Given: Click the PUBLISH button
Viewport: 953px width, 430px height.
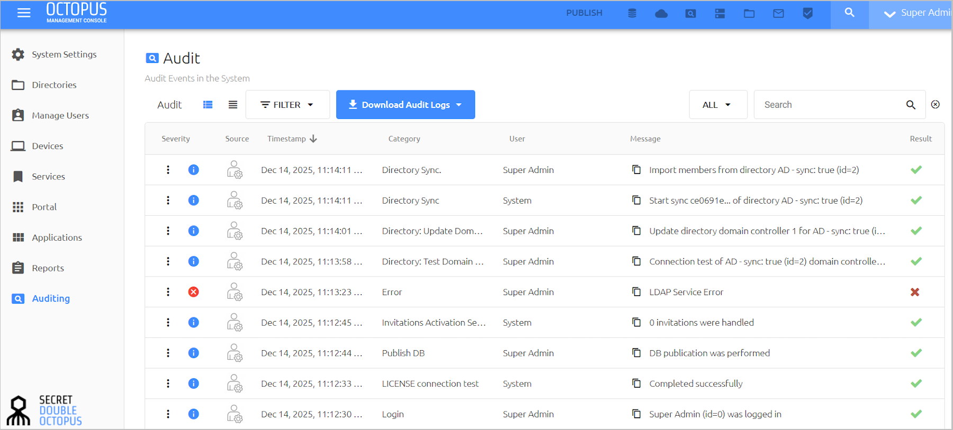Looking at the screenshot, I should tap(584, 13).
